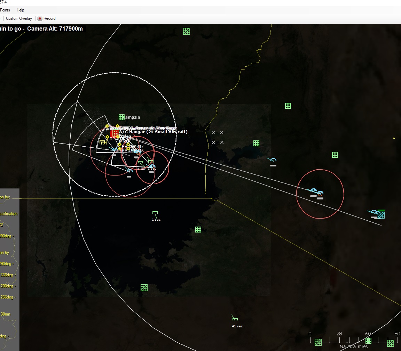
Task: Select green grid icon north of the lone eastern circle
Action: (335, 155)
